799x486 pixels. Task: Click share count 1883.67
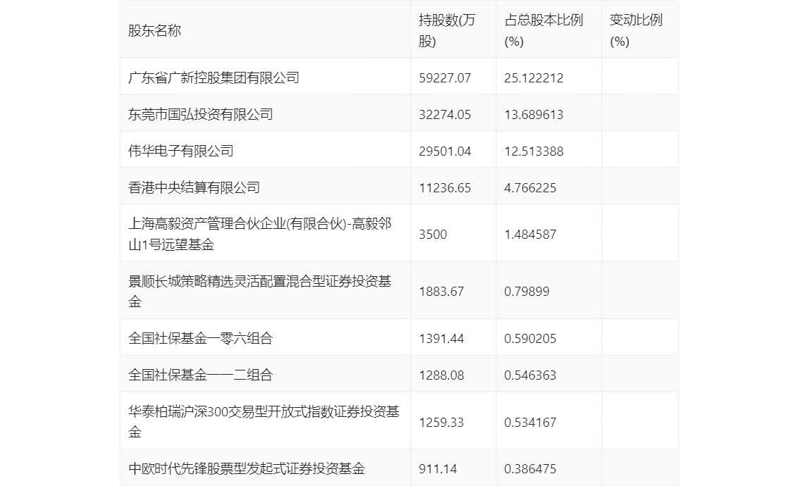point(441,292)
